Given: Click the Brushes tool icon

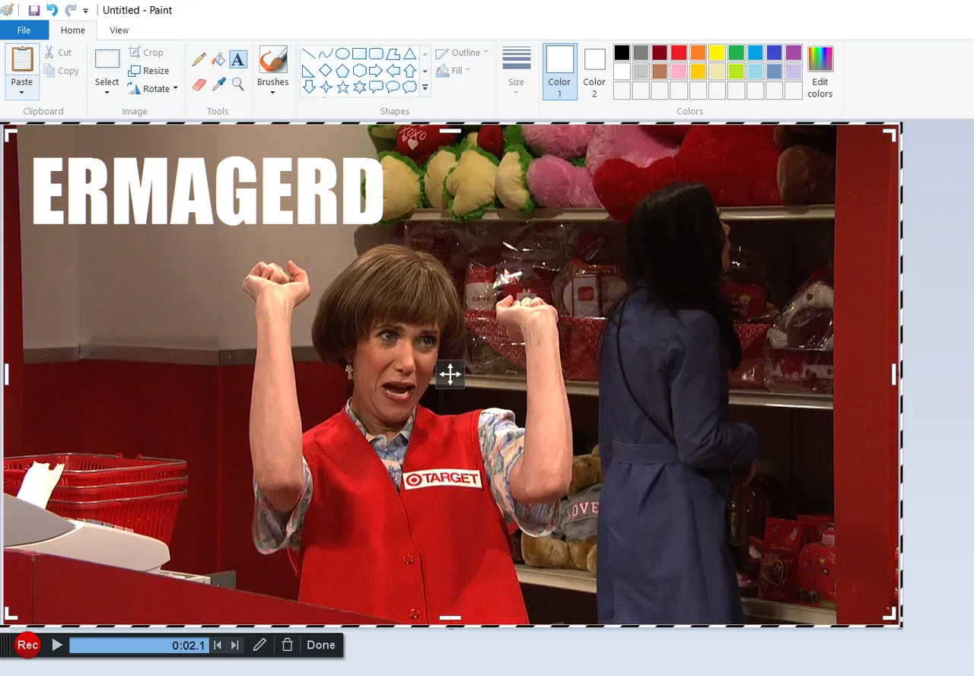Looking at the screenshot, I should pyautogui.click(x=272, y=59).
